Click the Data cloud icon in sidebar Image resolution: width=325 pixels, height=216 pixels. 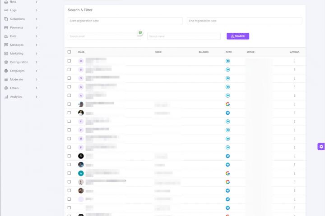coord(6,36)
